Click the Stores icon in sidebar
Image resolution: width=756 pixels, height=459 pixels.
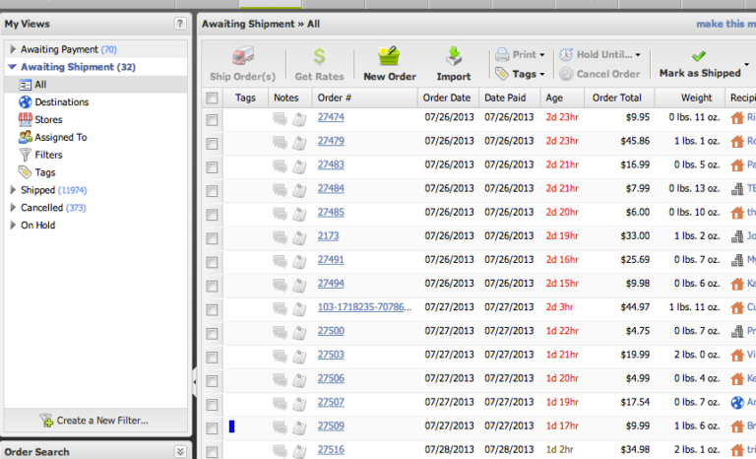[27, 119]
